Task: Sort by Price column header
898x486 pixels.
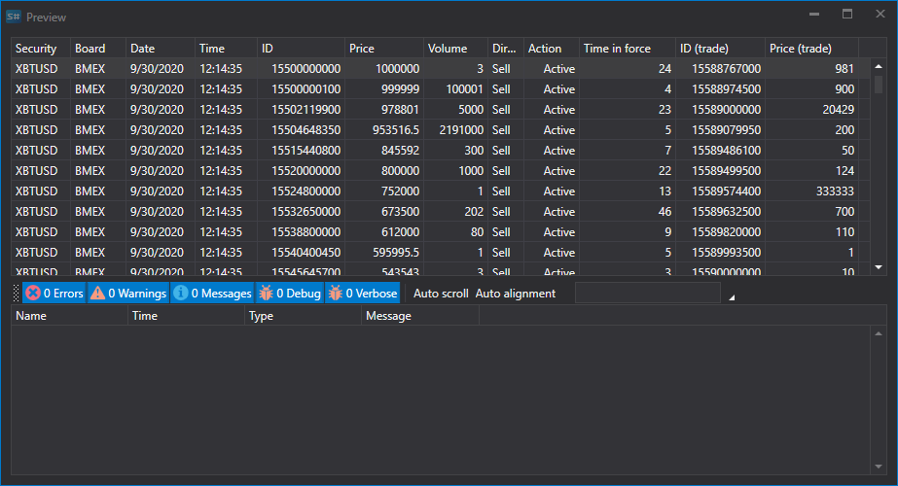Action: point(384,49)
